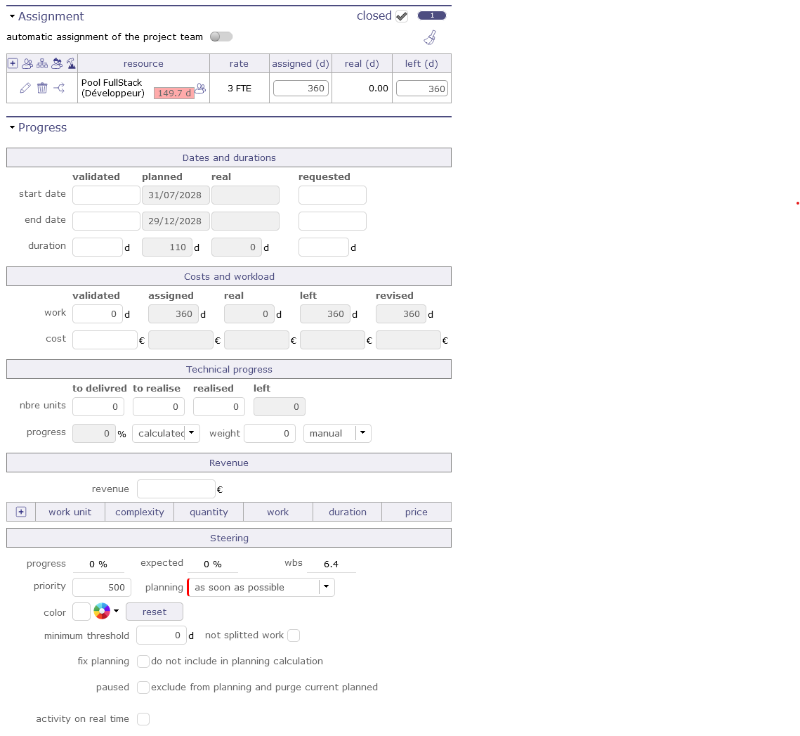Open the color wheel picker

click(x=103, y=612)
